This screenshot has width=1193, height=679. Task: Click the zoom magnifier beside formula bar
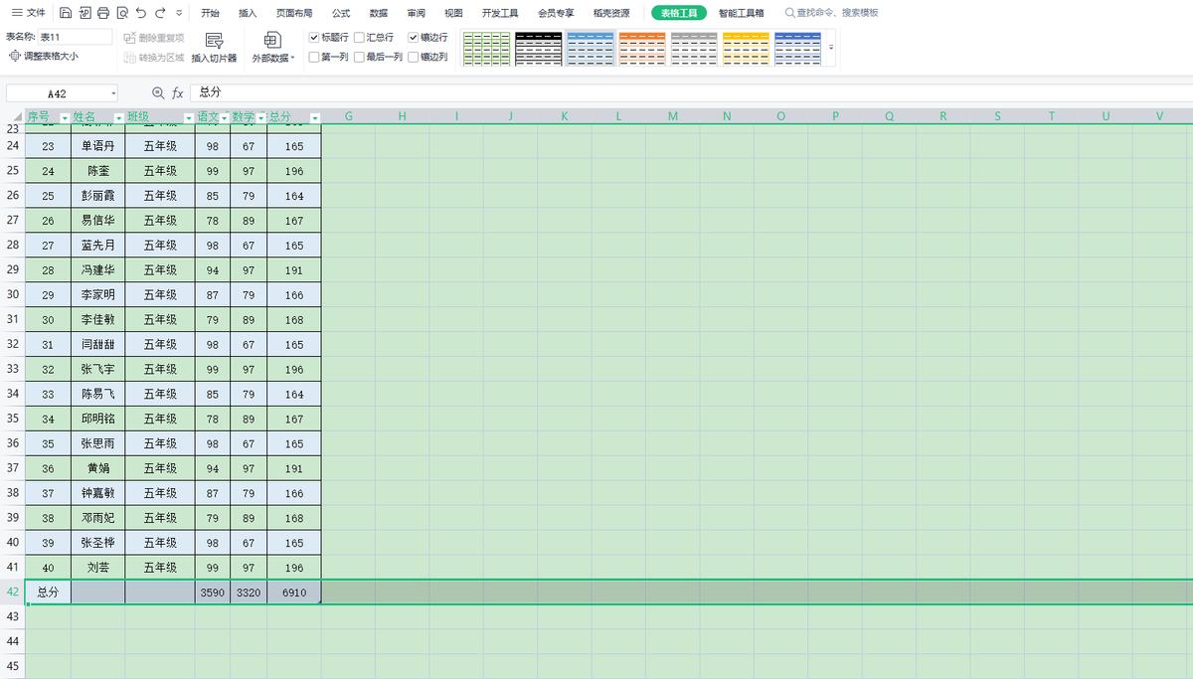point(158,92)
